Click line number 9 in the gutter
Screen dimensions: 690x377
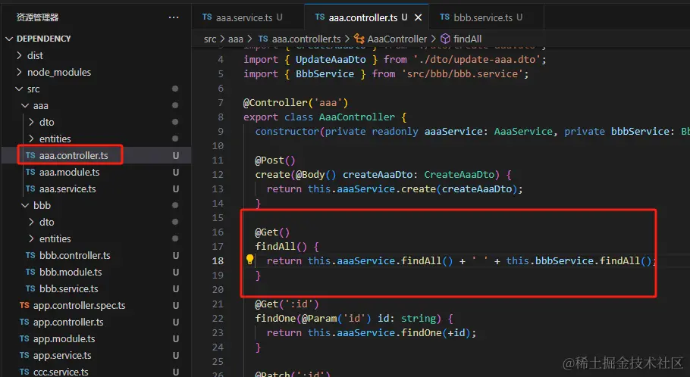(221, 132)
